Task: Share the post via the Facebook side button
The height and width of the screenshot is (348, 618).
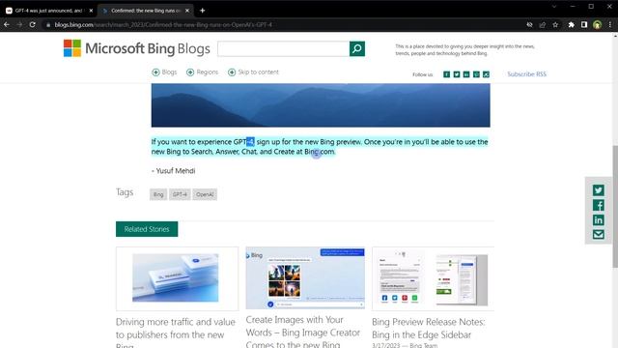Action: (599, 205)
